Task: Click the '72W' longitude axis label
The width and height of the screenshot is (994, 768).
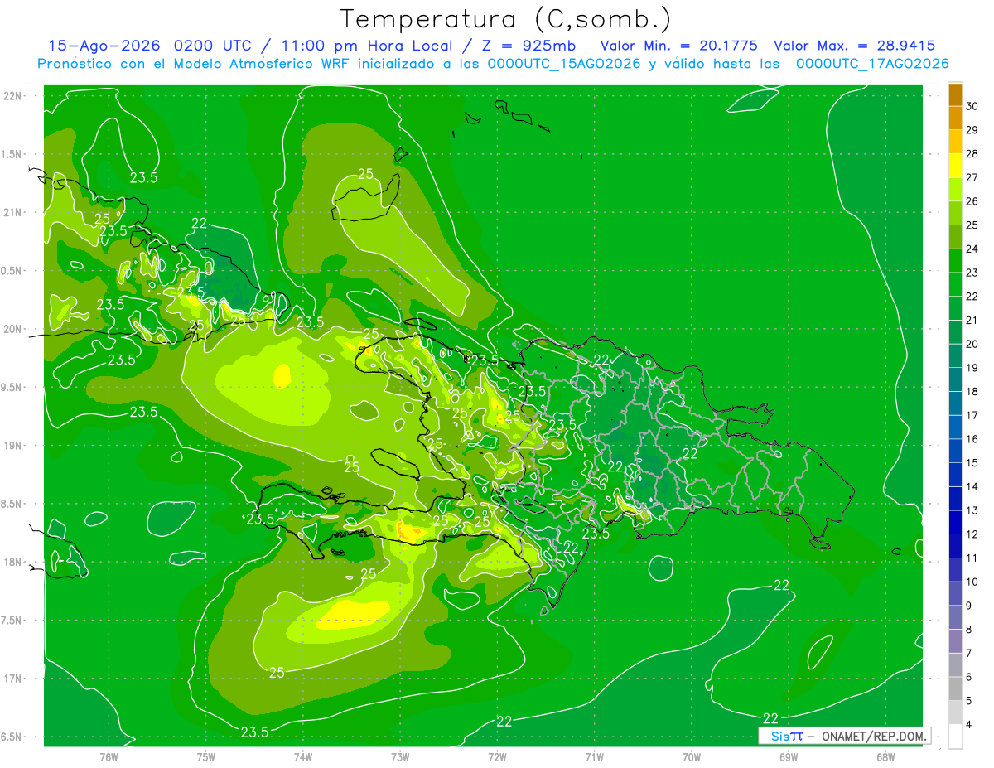Action: [497, 756]
